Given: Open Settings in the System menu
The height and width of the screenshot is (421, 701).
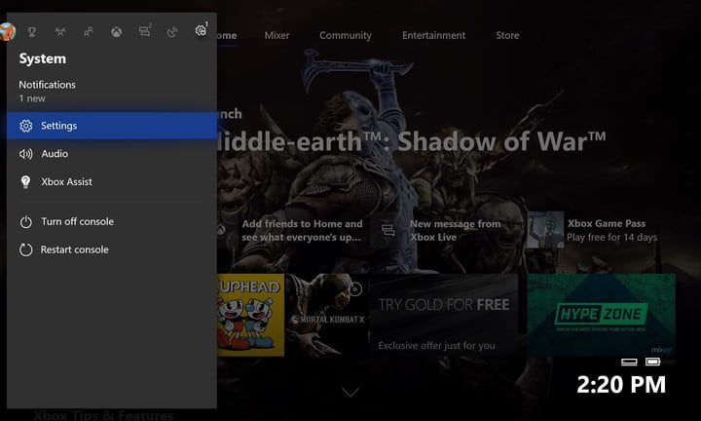Looking at the screenshot, I should coord(112,126).
